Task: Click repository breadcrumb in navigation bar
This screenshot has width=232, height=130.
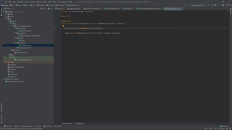Action: click(x=60, y=5)
